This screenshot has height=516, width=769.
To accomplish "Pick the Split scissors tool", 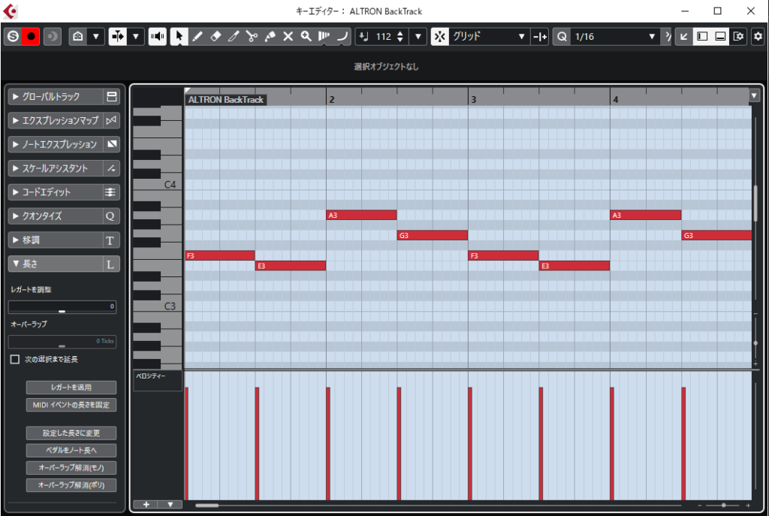I will pyautogui.click(x=252, y=36).
